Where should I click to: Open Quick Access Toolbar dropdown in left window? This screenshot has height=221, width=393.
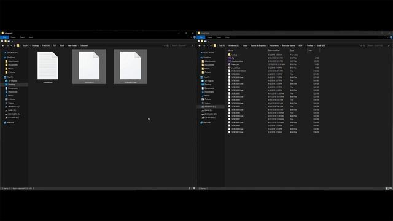pyautogui.click(x=12, y=41)
